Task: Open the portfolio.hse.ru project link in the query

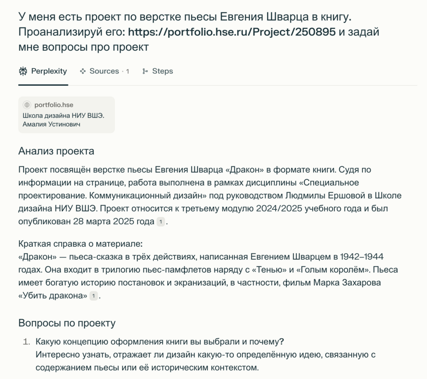Action: point(232,32)
